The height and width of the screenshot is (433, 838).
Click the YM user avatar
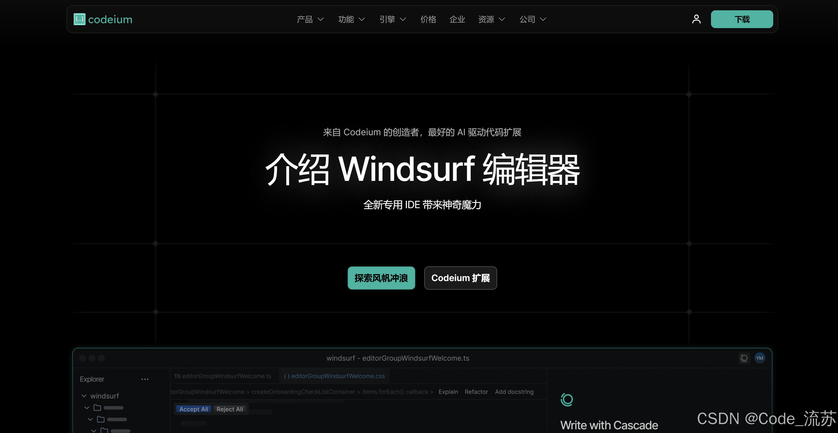click(x=760, y=358)
